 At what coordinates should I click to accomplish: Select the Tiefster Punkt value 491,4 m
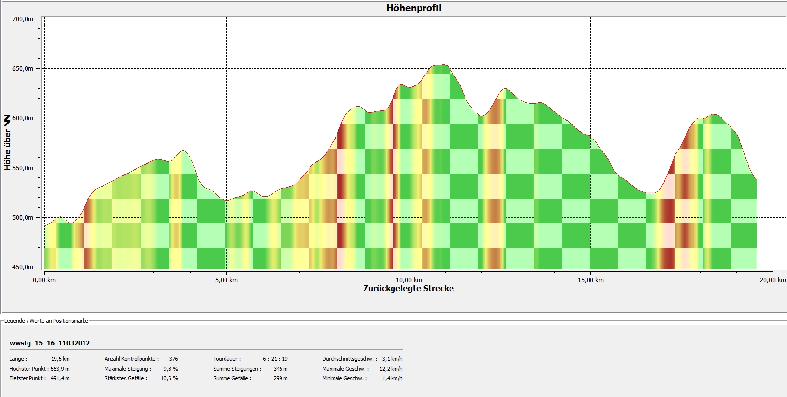(x=59, y=378)
